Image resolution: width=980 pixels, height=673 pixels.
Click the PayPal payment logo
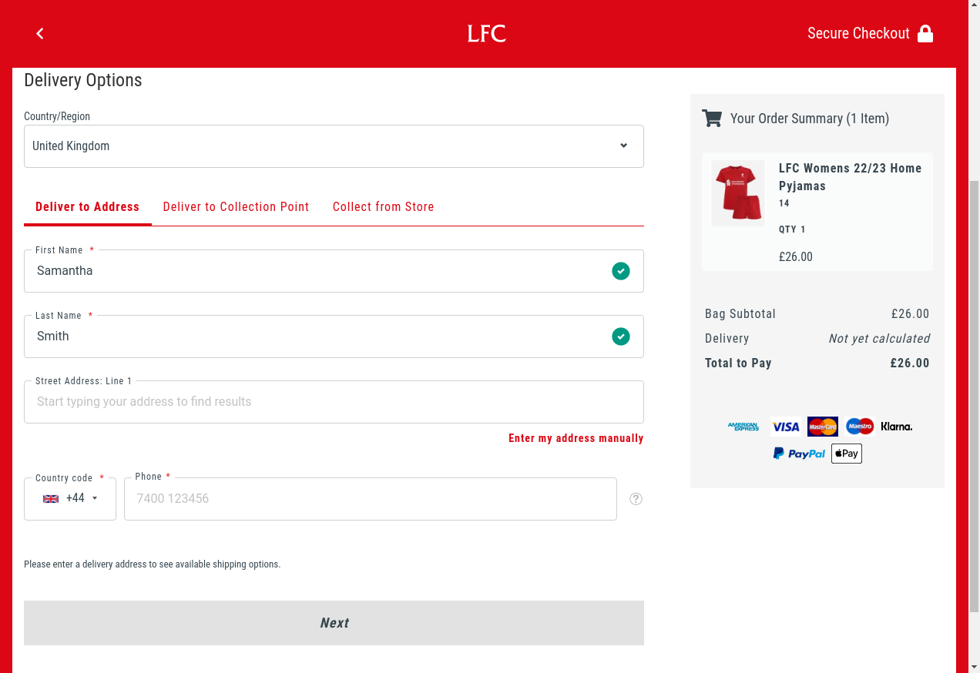799,454
